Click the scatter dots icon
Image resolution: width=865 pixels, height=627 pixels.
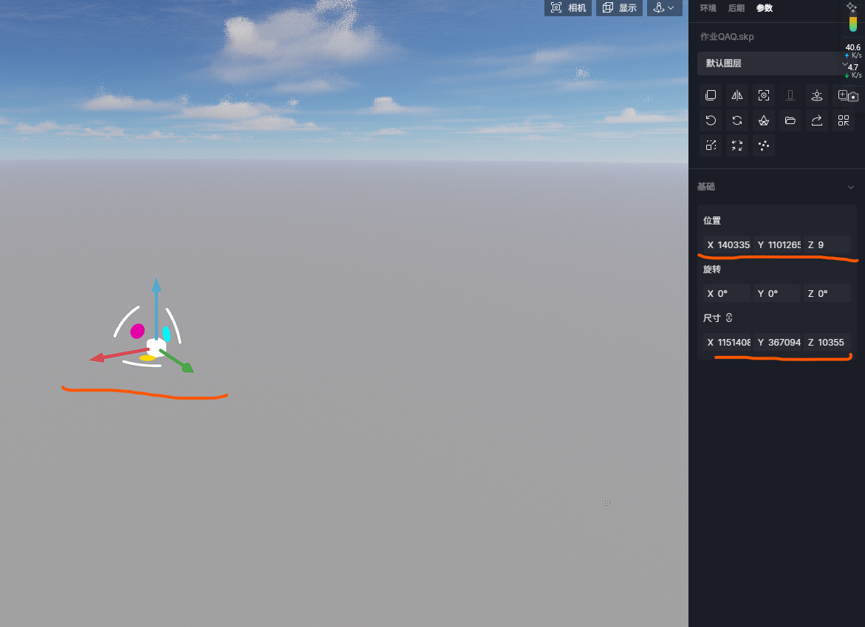764,145
